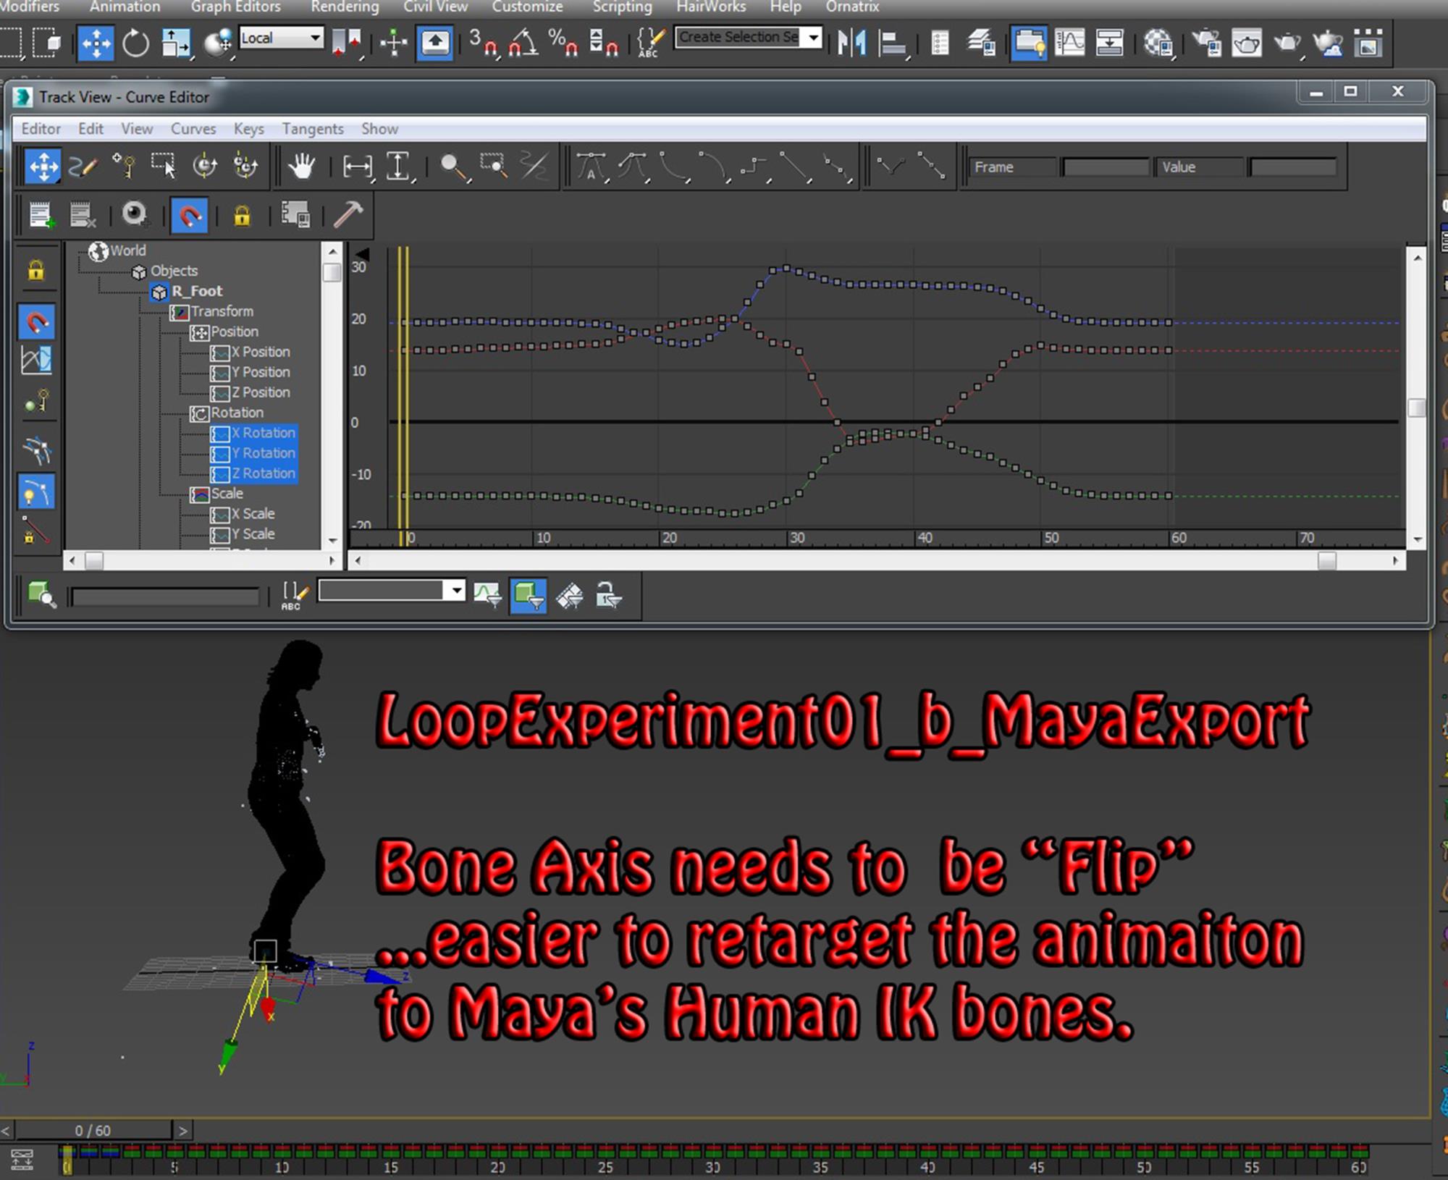This screenshot has height=1180, width=1448.
Task: Click the Frame input field
Action: tap(1106, 167)
